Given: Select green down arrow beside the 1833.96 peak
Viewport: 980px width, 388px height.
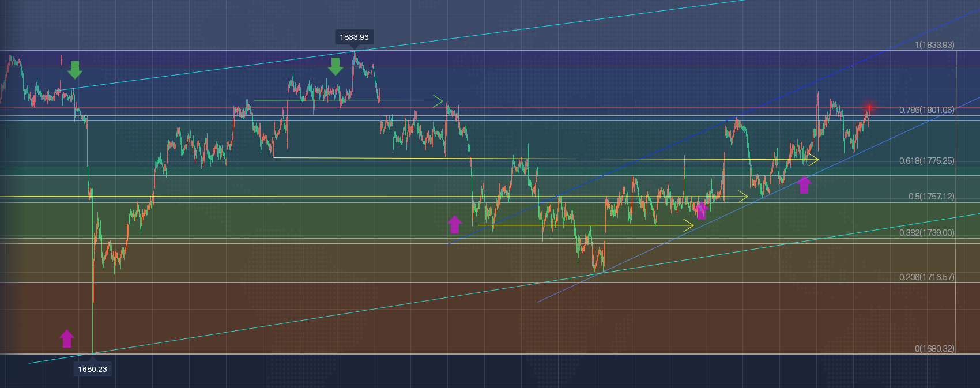Looking at the screenshot, I should pyautogui.click(x=336, y=66).
